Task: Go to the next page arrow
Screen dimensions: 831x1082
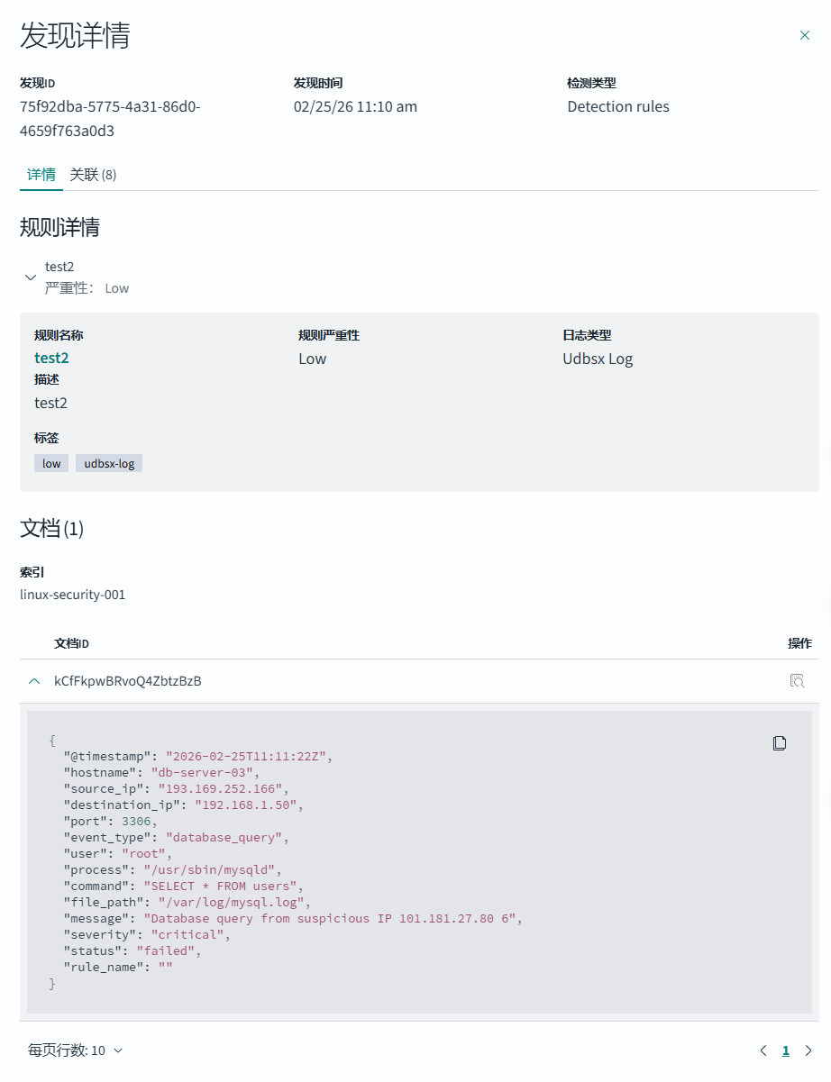Action: click(808, 1050)
